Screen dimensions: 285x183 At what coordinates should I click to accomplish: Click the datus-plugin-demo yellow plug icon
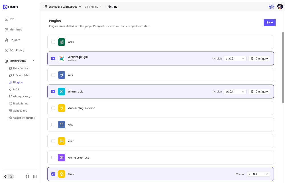(62, 108)
